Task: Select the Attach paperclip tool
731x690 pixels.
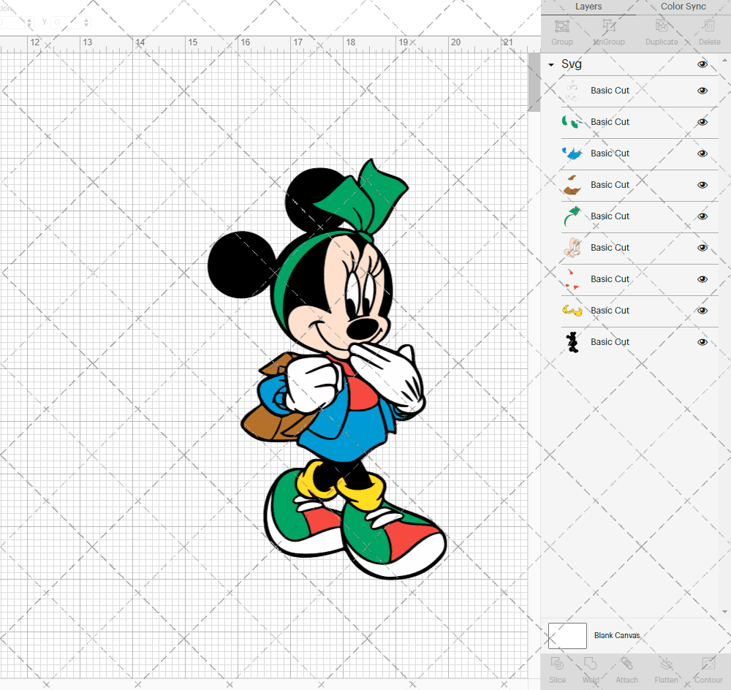Action: coord(626,664)
